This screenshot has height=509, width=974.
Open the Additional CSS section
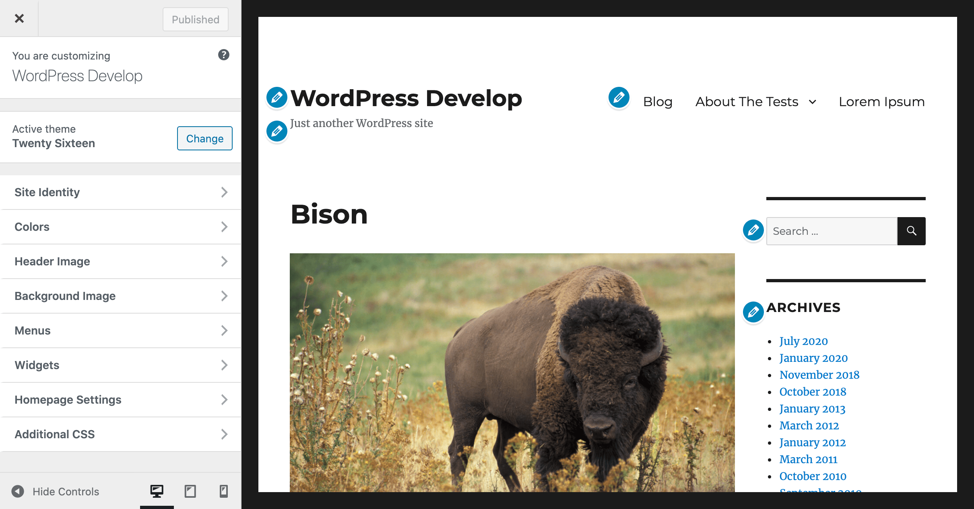coord(120,434)
